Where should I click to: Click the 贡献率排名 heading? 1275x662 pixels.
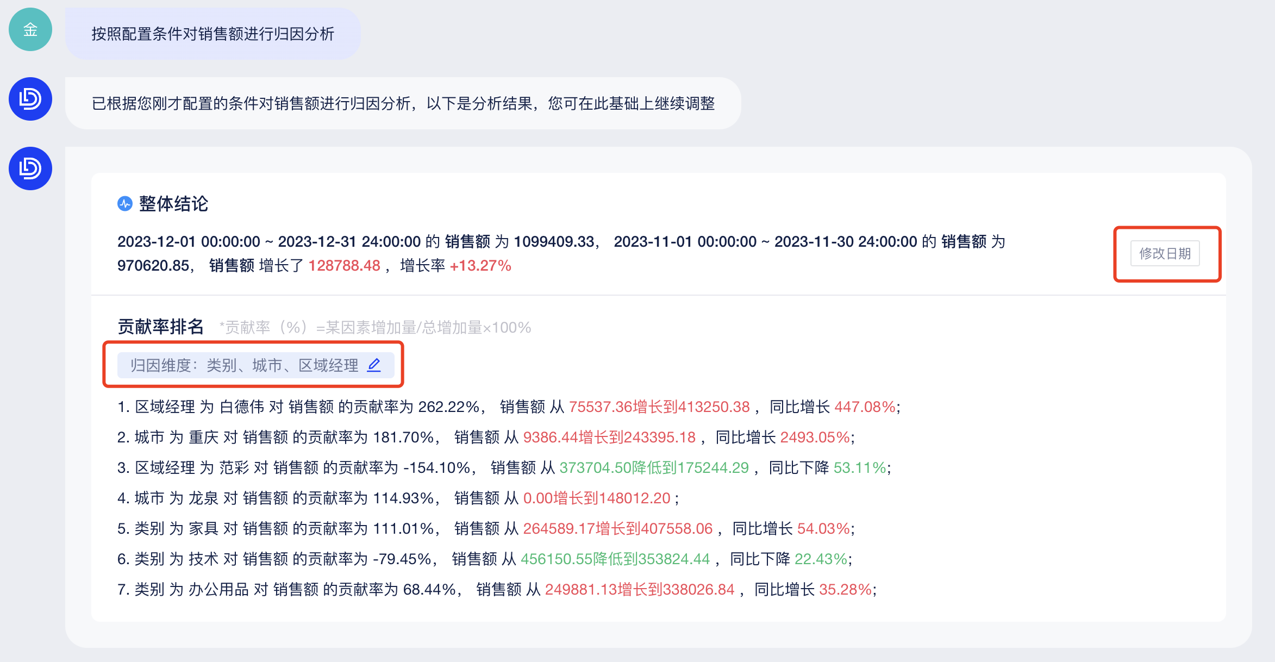(x=160, y=327)
